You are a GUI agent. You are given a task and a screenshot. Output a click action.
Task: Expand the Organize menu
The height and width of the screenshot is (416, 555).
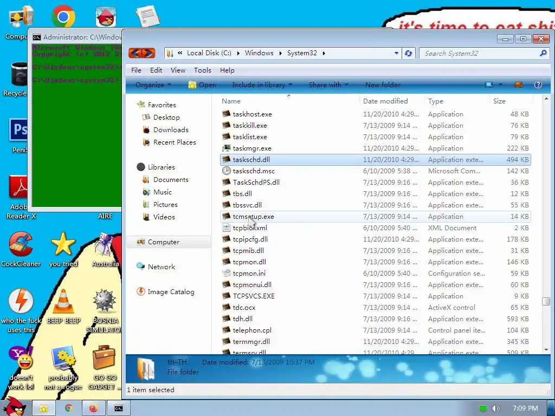[153, 85]
